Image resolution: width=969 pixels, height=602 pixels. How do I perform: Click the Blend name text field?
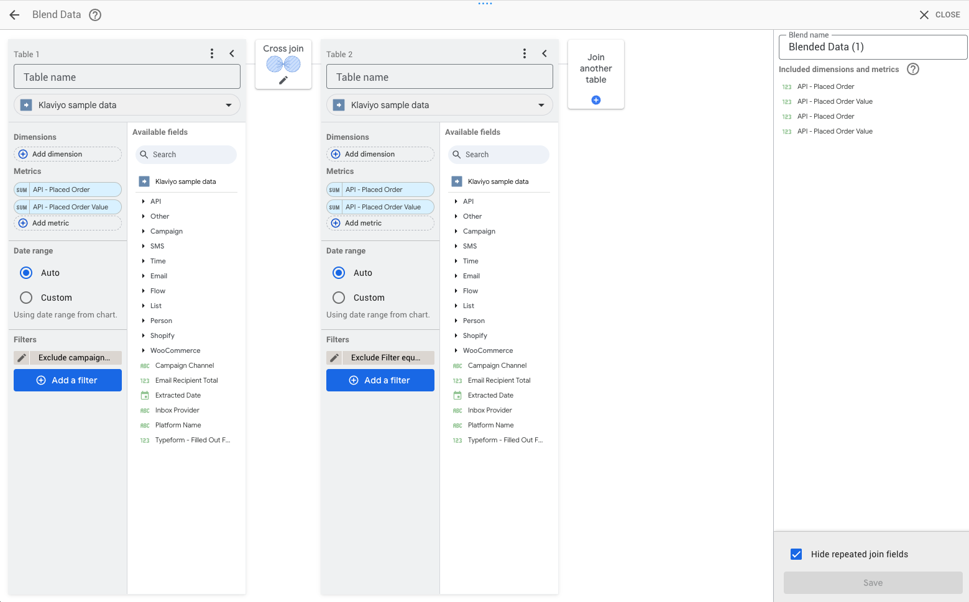[873, 47]
